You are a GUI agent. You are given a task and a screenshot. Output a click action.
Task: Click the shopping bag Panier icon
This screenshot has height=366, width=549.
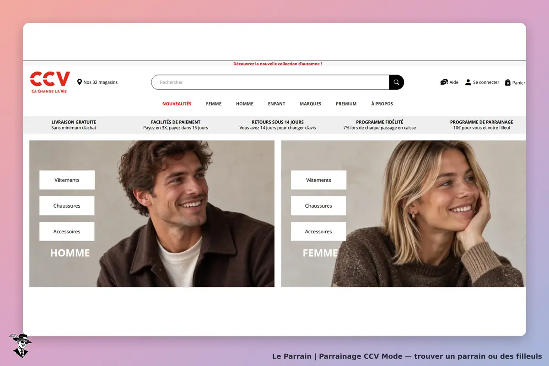tap(507, 82)
